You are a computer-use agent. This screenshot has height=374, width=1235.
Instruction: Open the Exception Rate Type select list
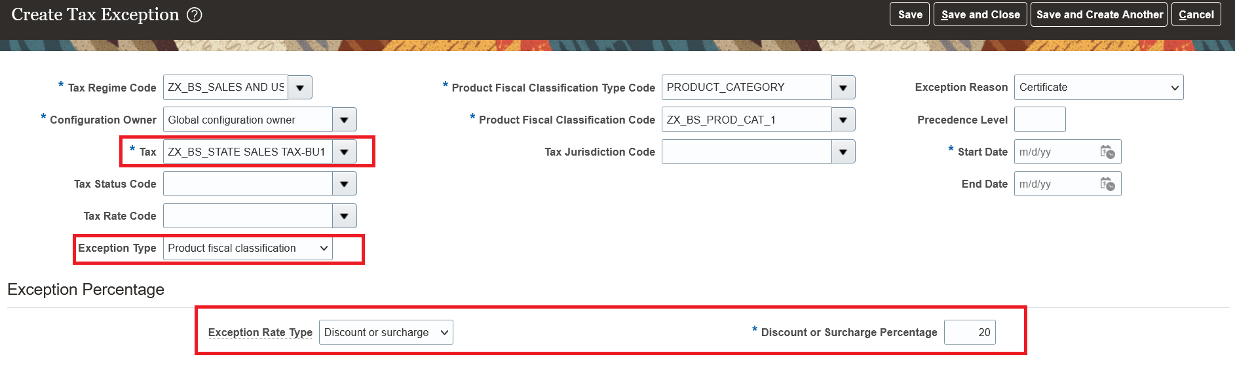[x=386, y=332]
